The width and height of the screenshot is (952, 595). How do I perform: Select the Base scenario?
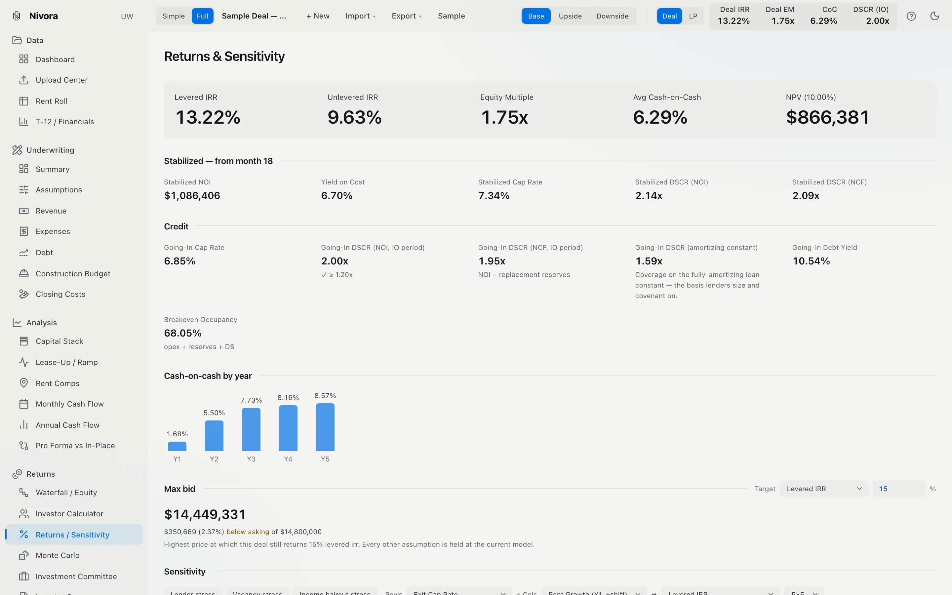click(x=536, y=16)
